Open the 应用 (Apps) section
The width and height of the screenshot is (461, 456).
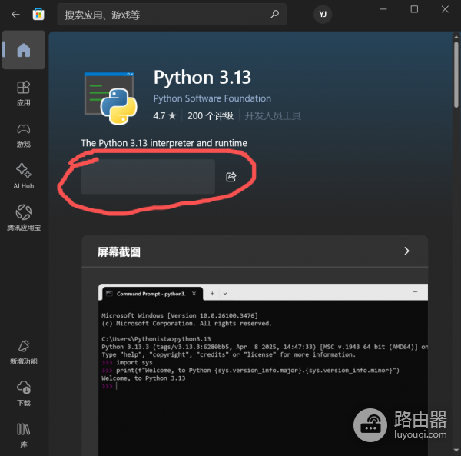(x=24, y=93)
